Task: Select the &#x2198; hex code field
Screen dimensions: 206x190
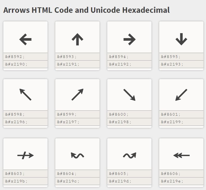Action: [x=129, y=122]
